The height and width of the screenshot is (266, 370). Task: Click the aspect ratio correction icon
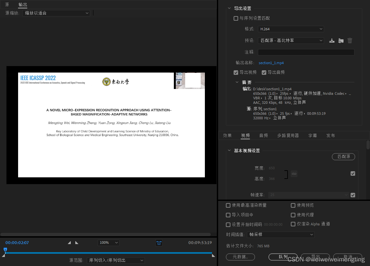click(x=159, y=243)
